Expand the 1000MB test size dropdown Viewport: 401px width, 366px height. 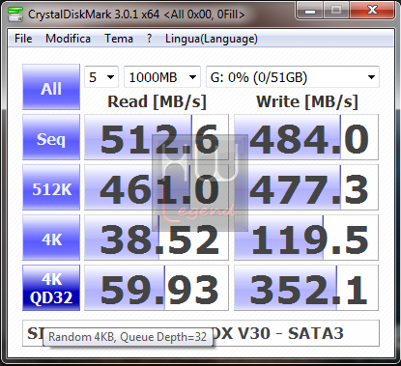[162, 77]
